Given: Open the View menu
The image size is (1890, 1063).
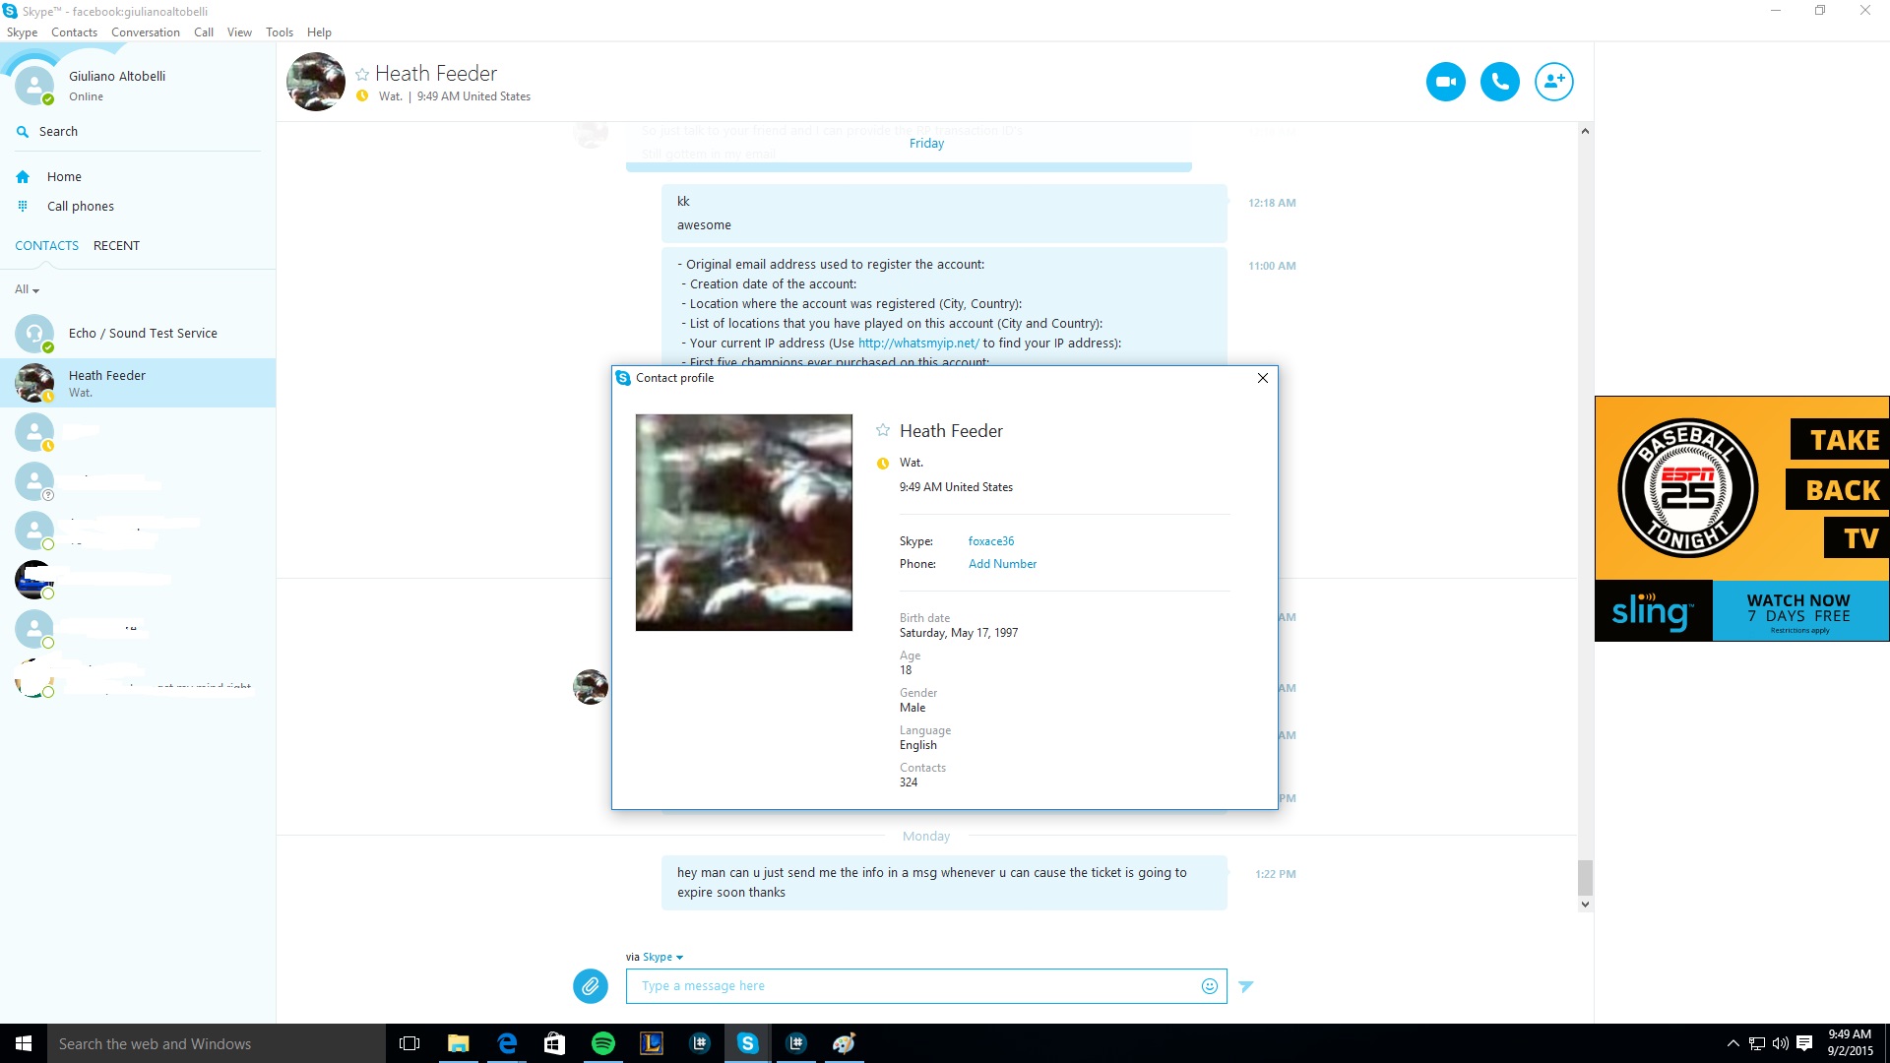Looking at the screenshot, I should tap(239, 32).
